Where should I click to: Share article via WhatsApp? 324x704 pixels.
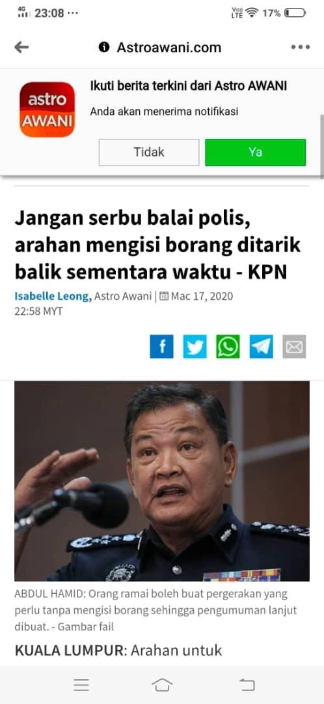tap(228, 347)
